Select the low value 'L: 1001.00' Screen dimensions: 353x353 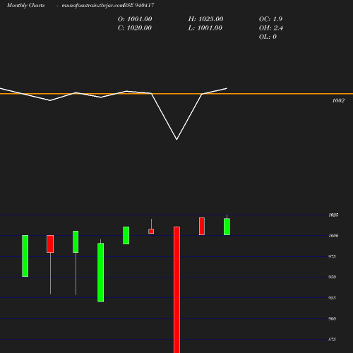pos(205,28)
